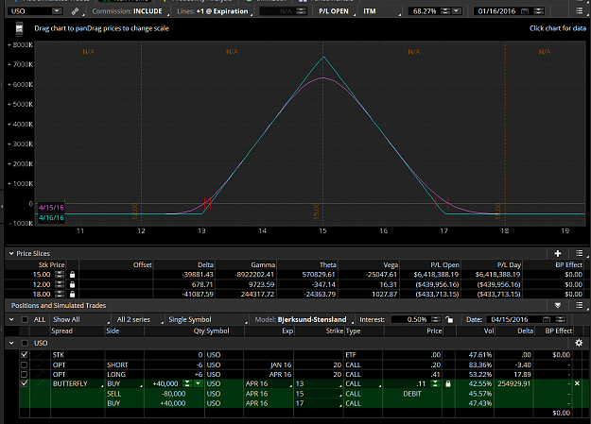
Task: Toggle the BUTTERFLY trade checkbox
Action: pos(25,383)
